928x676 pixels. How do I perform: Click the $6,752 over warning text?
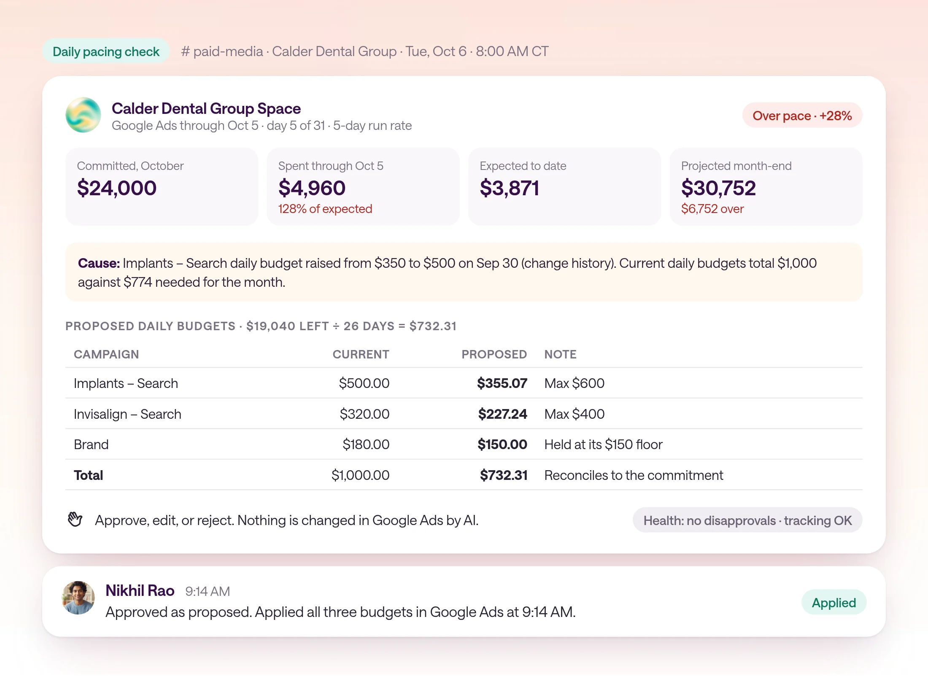point(712,209)
